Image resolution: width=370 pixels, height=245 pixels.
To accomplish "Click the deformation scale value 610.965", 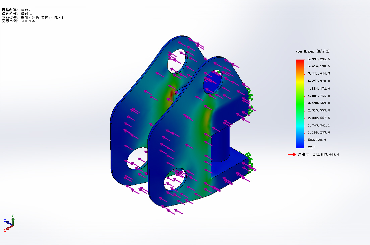I will click(x=27, y=21).
